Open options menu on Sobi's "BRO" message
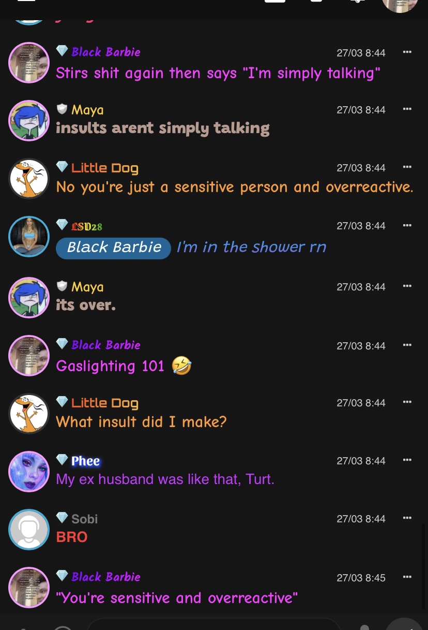 (407, 518)
